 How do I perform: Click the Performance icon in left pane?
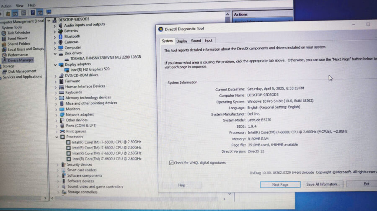click(x=4, y=55)
